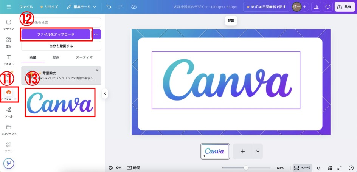Toggle the ページ thumbnails view
The height and width of the screenshot is (172, 357).
tap(302, 168)
